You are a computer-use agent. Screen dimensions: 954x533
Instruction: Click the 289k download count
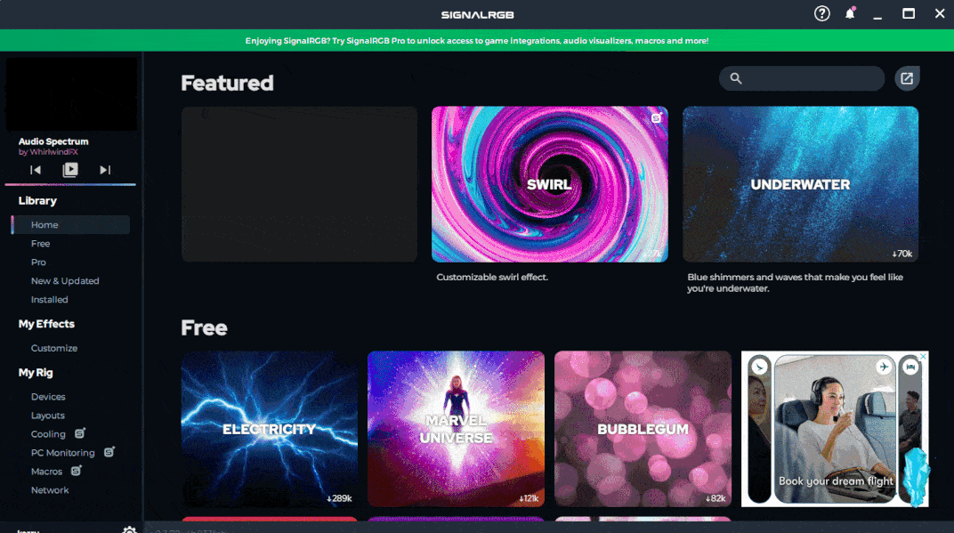point(339,498)
